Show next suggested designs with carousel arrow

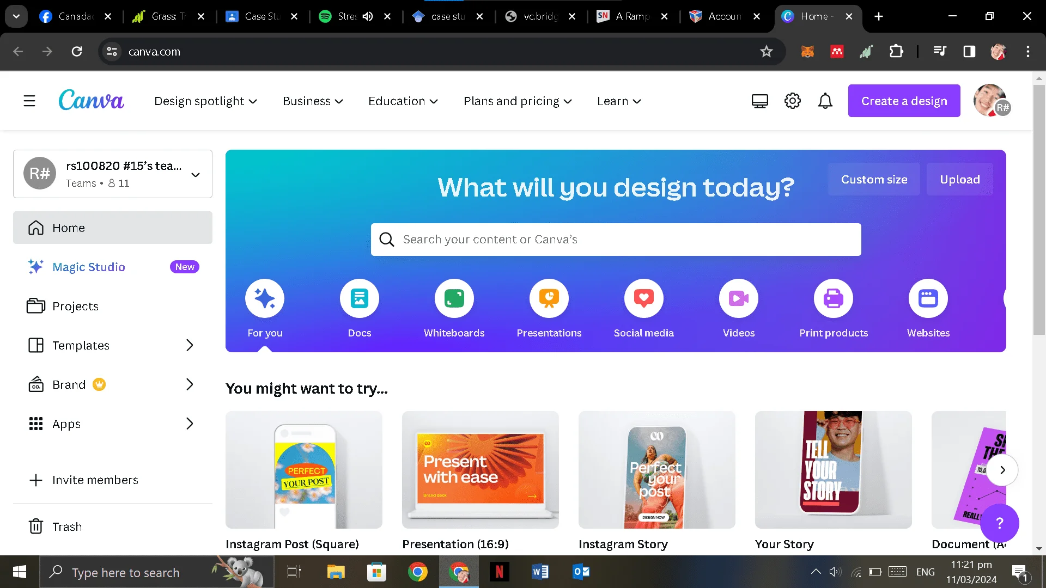point(1002,470)
